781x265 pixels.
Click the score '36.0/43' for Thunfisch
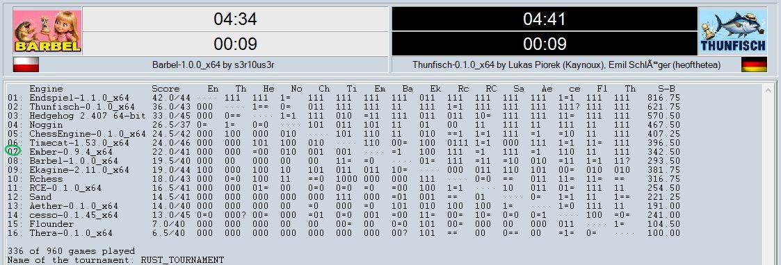[171, 107]
